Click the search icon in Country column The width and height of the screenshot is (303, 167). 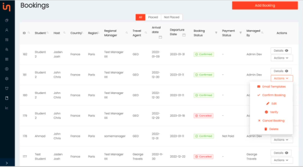tap(82, 33)
